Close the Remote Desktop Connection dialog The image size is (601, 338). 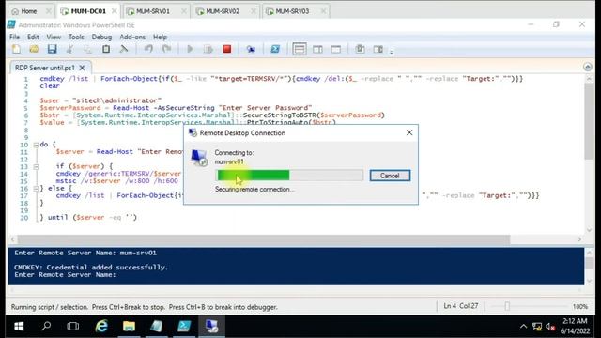pyautogui.click(x=409, y=132)
